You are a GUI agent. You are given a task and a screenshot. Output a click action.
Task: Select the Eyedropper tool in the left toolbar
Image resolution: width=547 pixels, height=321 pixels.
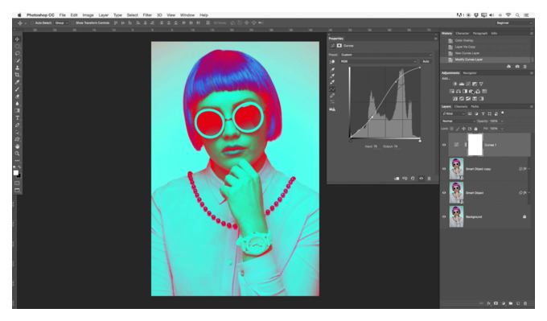[x=17, y=82]
